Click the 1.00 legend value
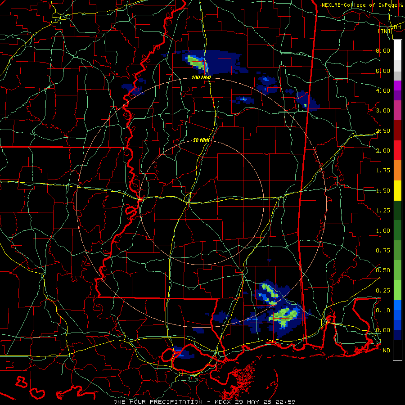The image size is (405, 405). pos(383,231)
